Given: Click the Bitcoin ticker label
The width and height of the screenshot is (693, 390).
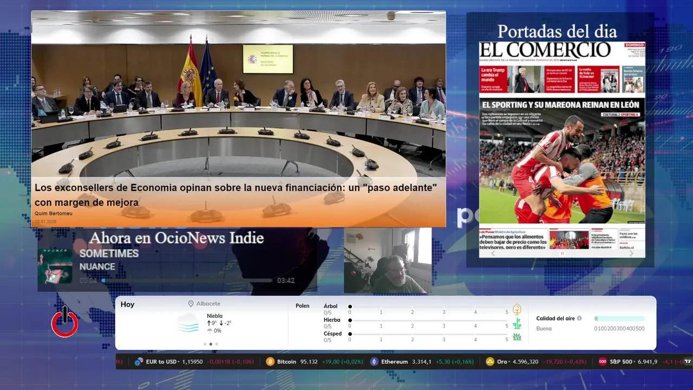Looking at the screenshot, I should [286, 362].
